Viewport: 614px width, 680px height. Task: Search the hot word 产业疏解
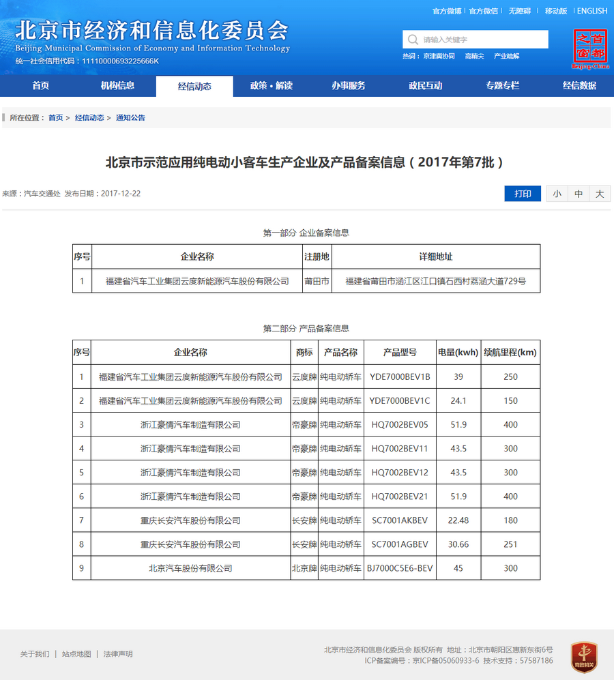click(506, 56)
